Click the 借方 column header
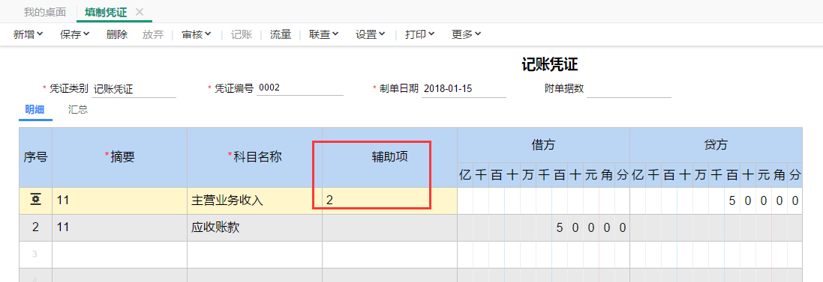Viewport: 823px width, 282px height. coord(543,145)
